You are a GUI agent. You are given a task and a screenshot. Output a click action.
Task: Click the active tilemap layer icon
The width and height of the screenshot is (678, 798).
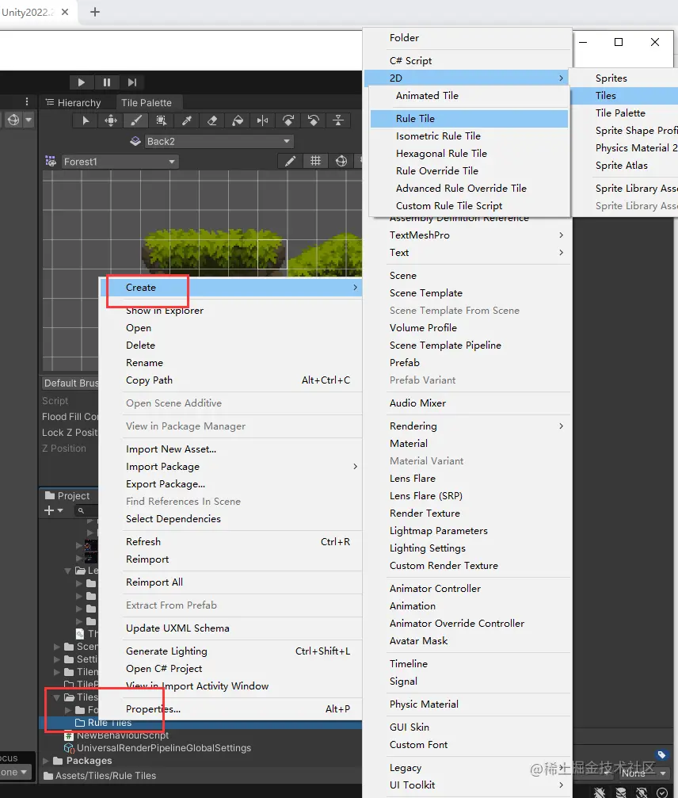coord(135,141)
